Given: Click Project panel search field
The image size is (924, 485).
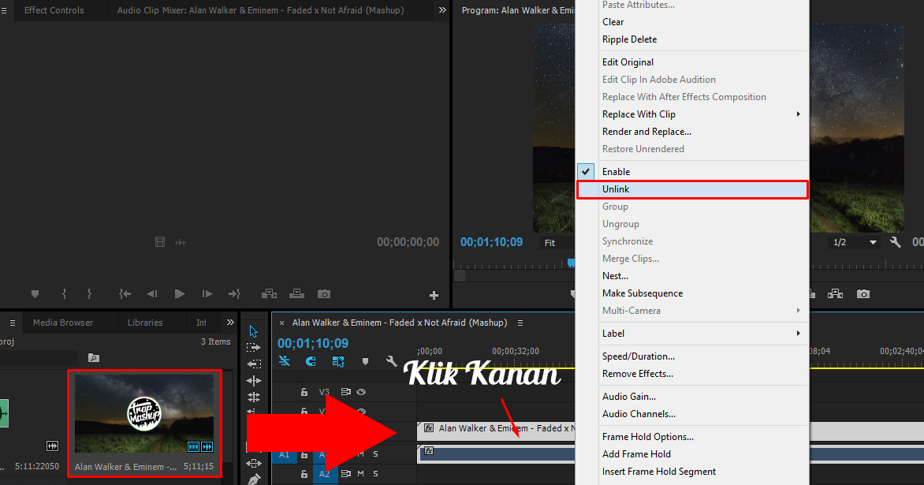Looking at the screenshot, I should pyautogui.click(x=39, y=358).
